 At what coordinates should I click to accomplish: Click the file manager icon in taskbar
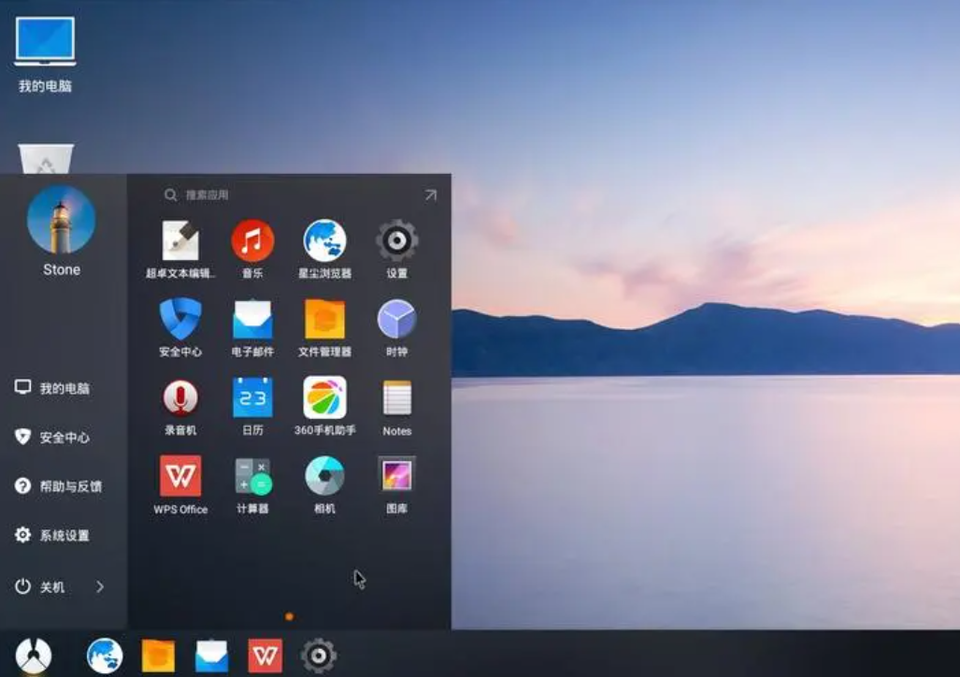(158, 656)
